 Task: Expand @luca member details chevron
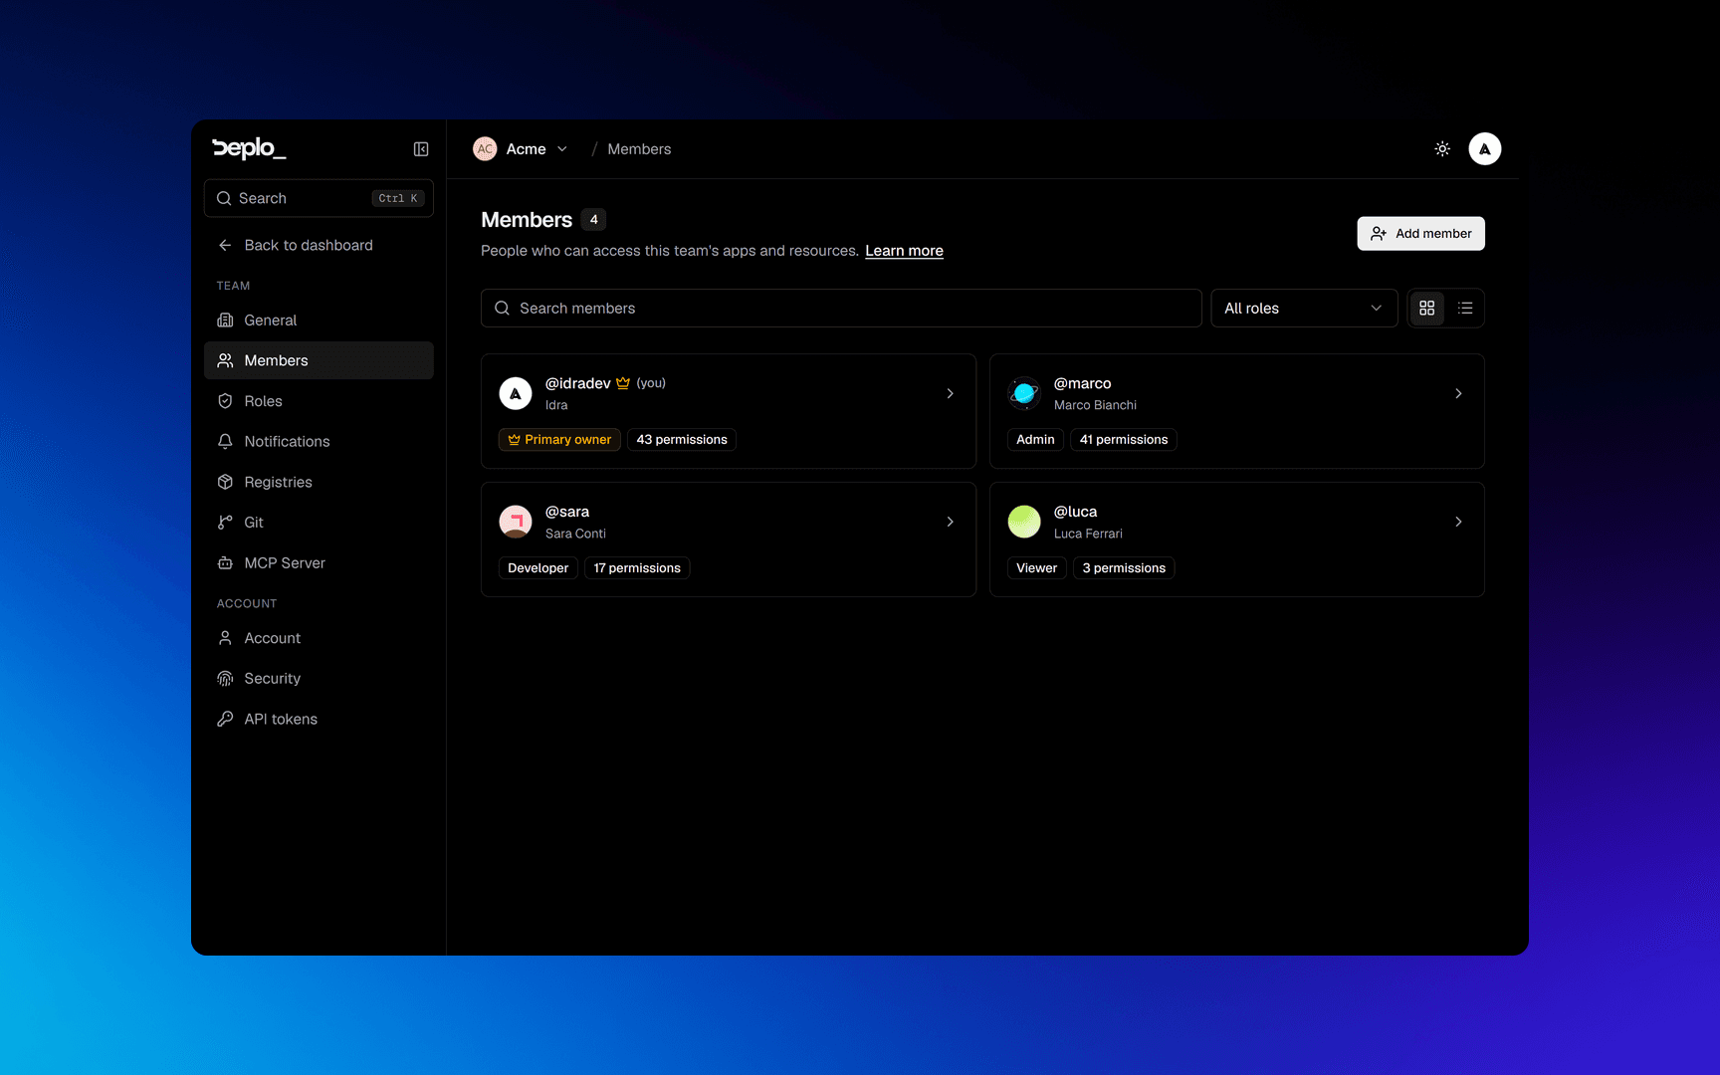[x=1458, y=522]
